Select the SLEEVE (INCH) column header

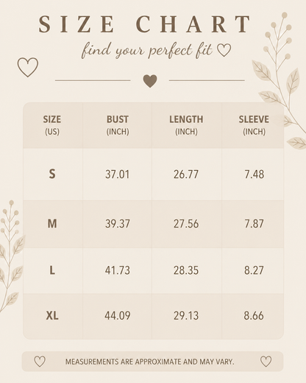pyautogui.click(x=254, y=125)
